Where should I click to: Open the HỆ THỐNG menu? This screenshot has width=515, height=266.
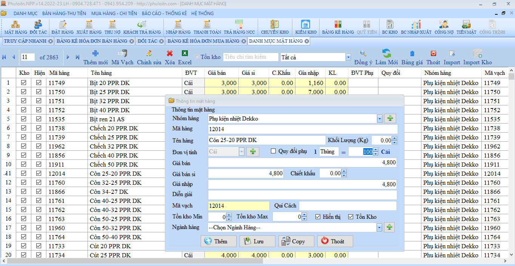[202, 13]
